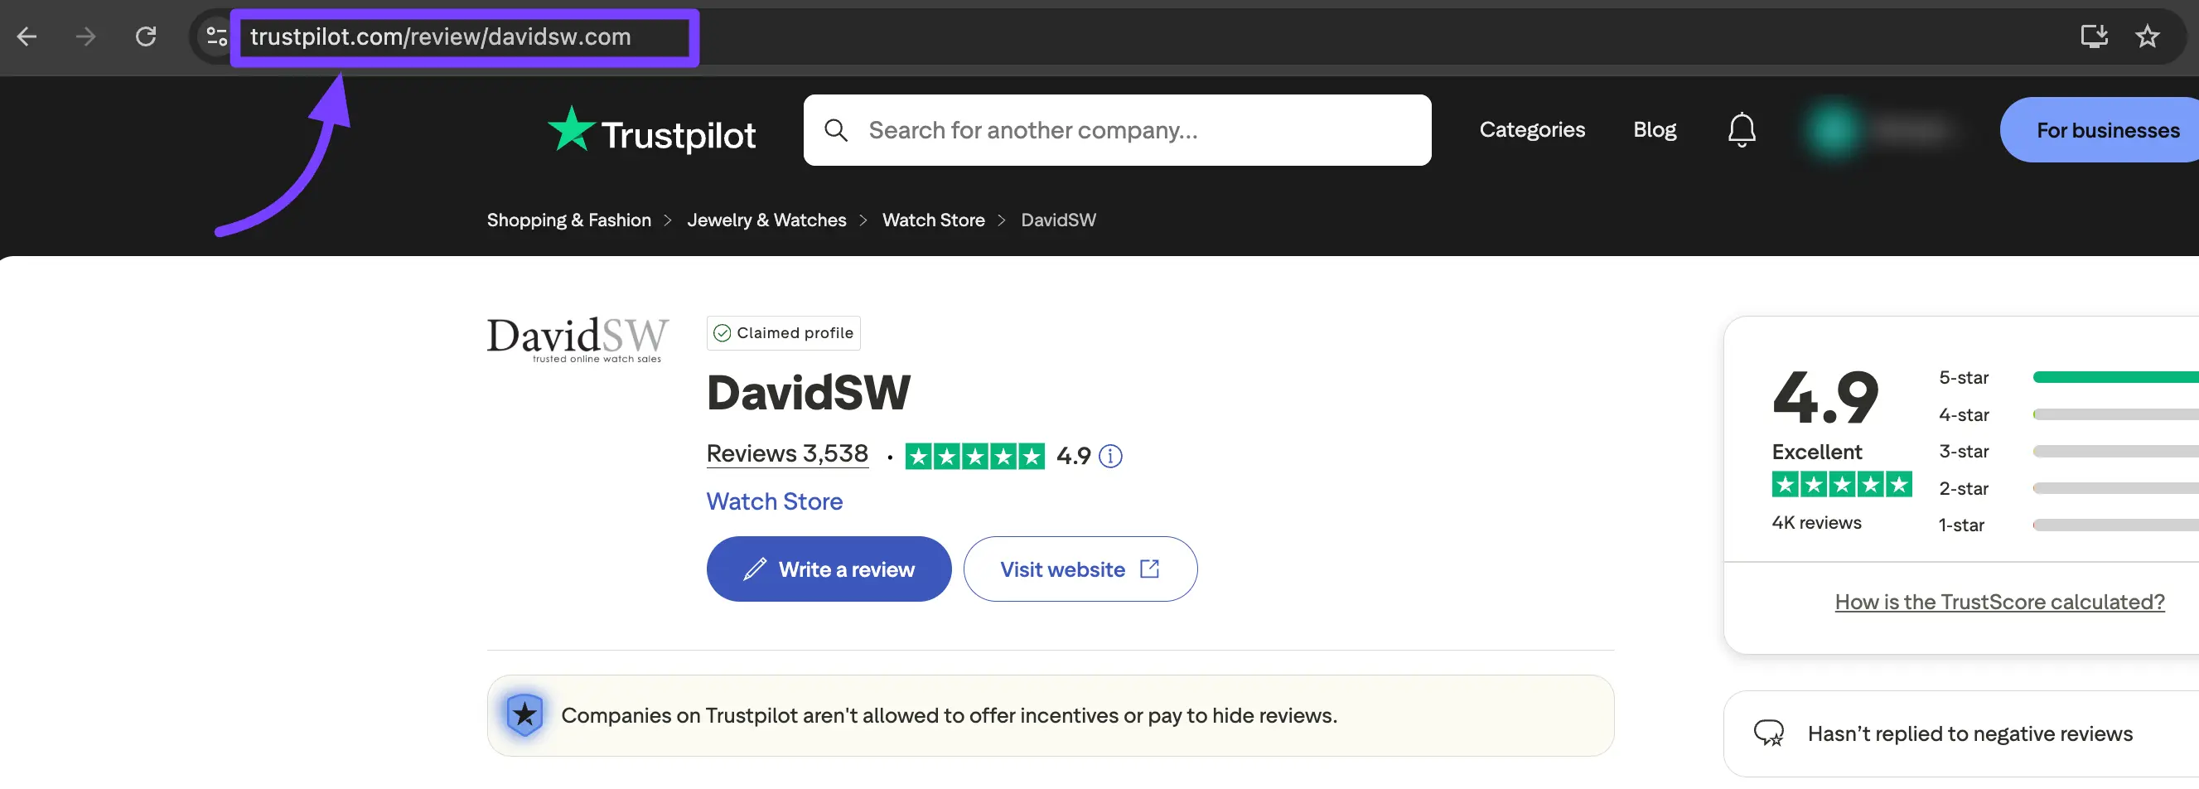Click the For businesses button
Screen dimensions: 2199x789
[x=2108, y=130]
